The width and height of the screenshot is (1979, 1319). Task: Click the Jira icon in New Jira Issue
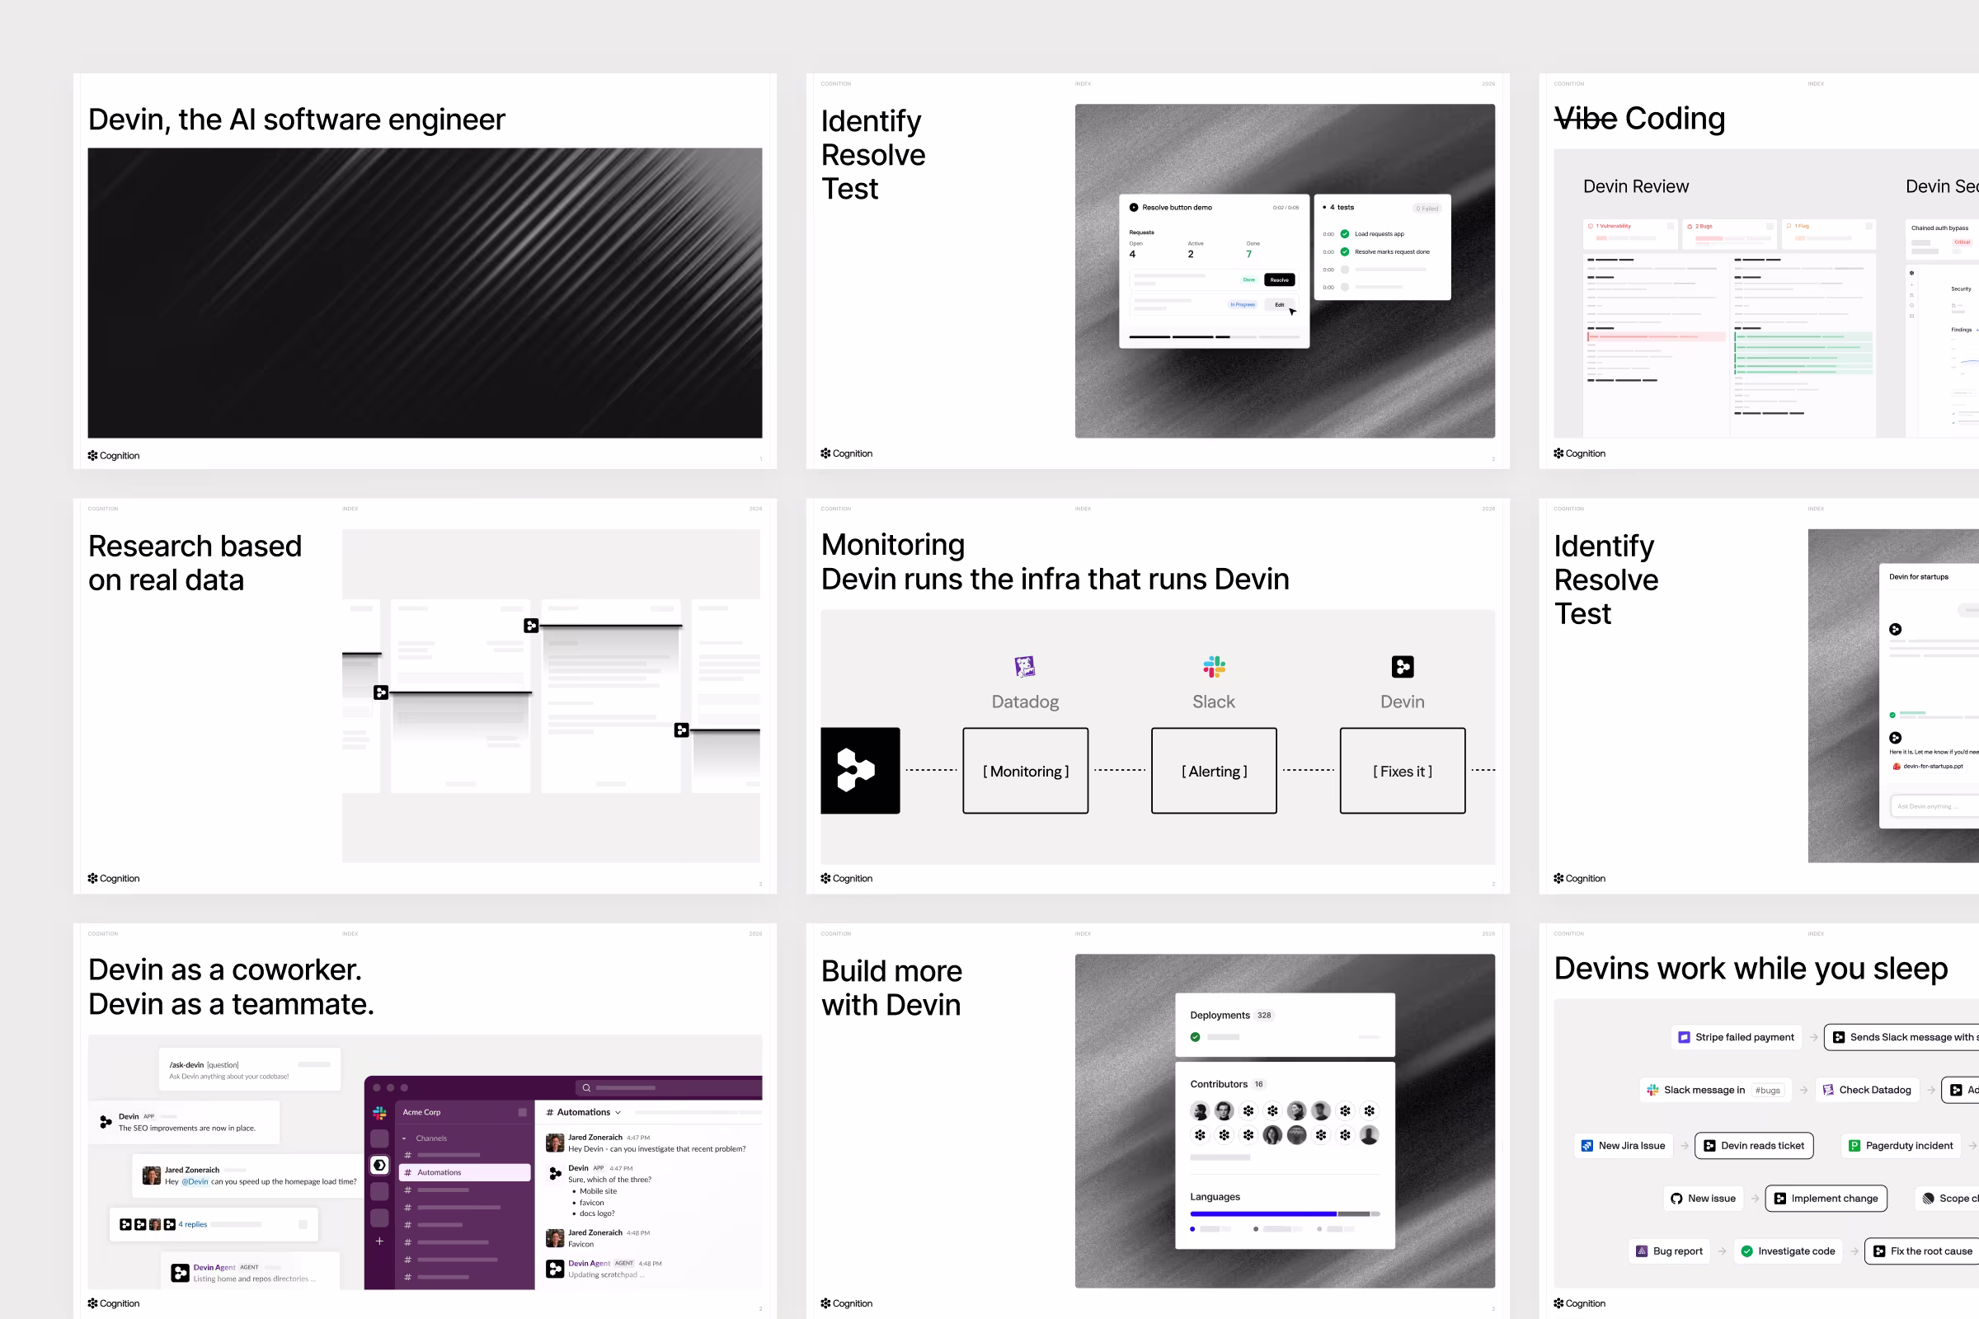[x=1586, y=1146]
